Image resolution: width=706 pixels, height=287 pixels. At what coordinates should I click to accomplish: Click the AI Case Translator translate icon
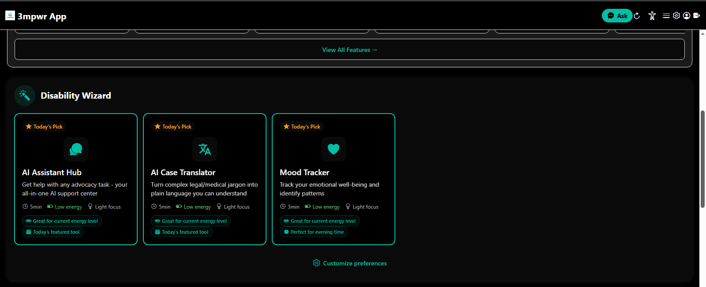tap(205, 149)
